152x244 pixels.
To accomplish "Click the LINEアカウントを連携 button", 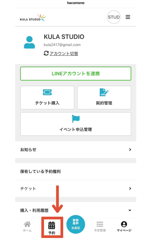I will pyautogui.click(x=76, y=74).
